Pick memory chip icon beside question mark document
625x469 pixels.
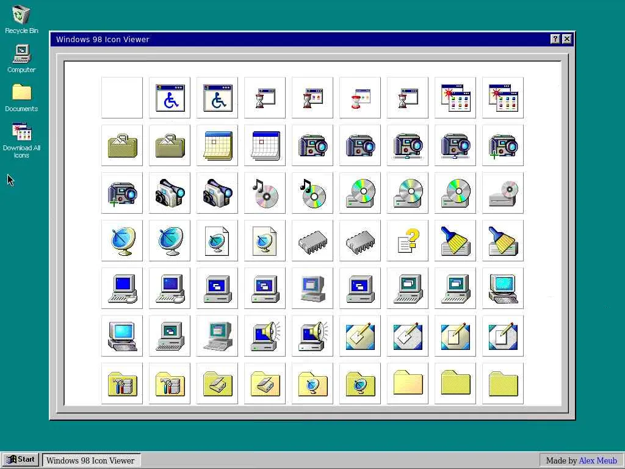click(360, 241)
